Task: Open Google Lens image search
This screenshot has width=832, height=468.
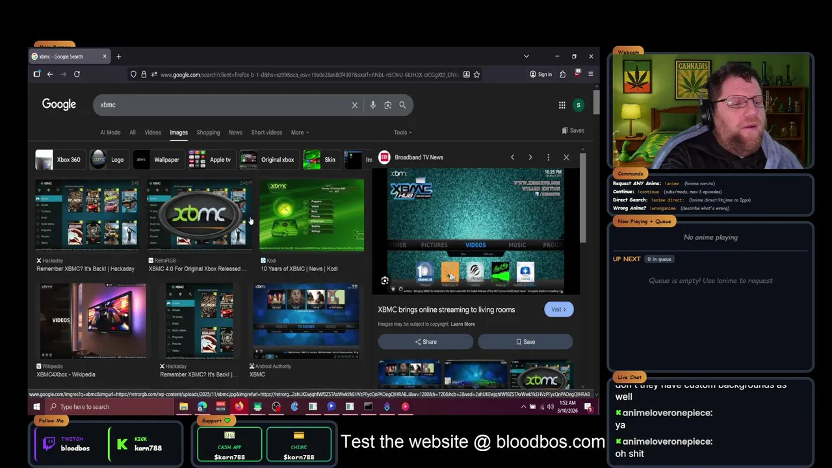Action: coord(387,105)
